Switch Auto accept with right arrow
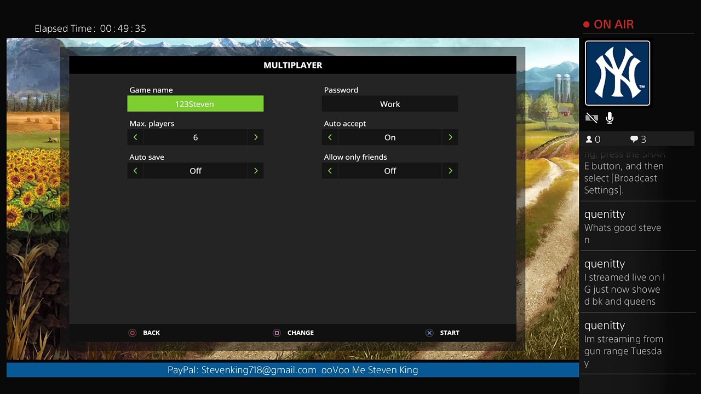Image resolution: width=701 pixels, height=394 pixels. tap(450, 137)
